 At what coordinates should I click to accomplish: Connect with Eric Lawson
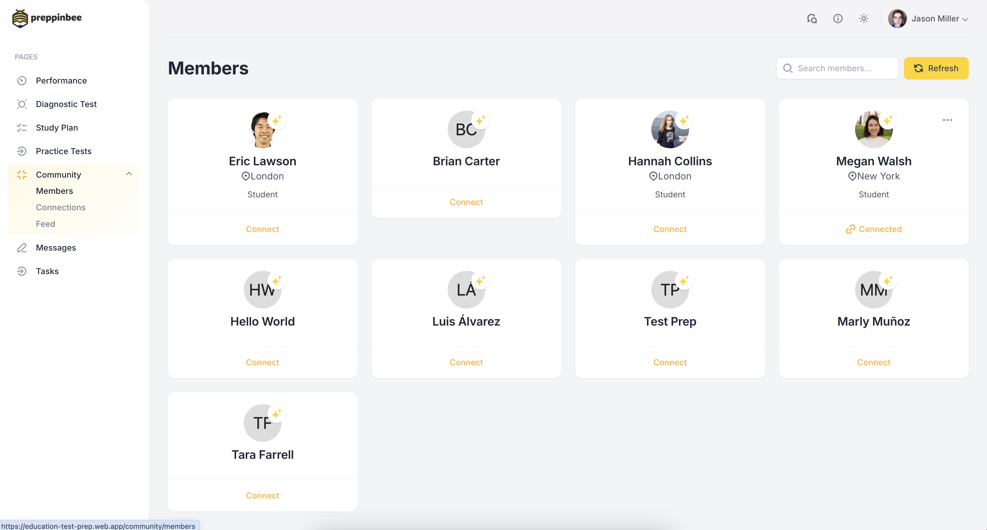(262, 229)
